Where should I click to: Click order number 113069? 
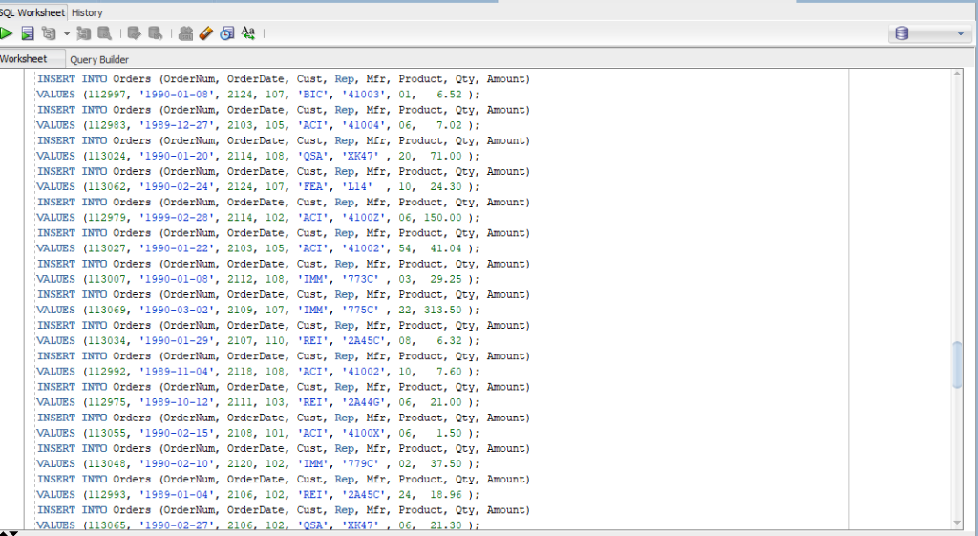107,311
